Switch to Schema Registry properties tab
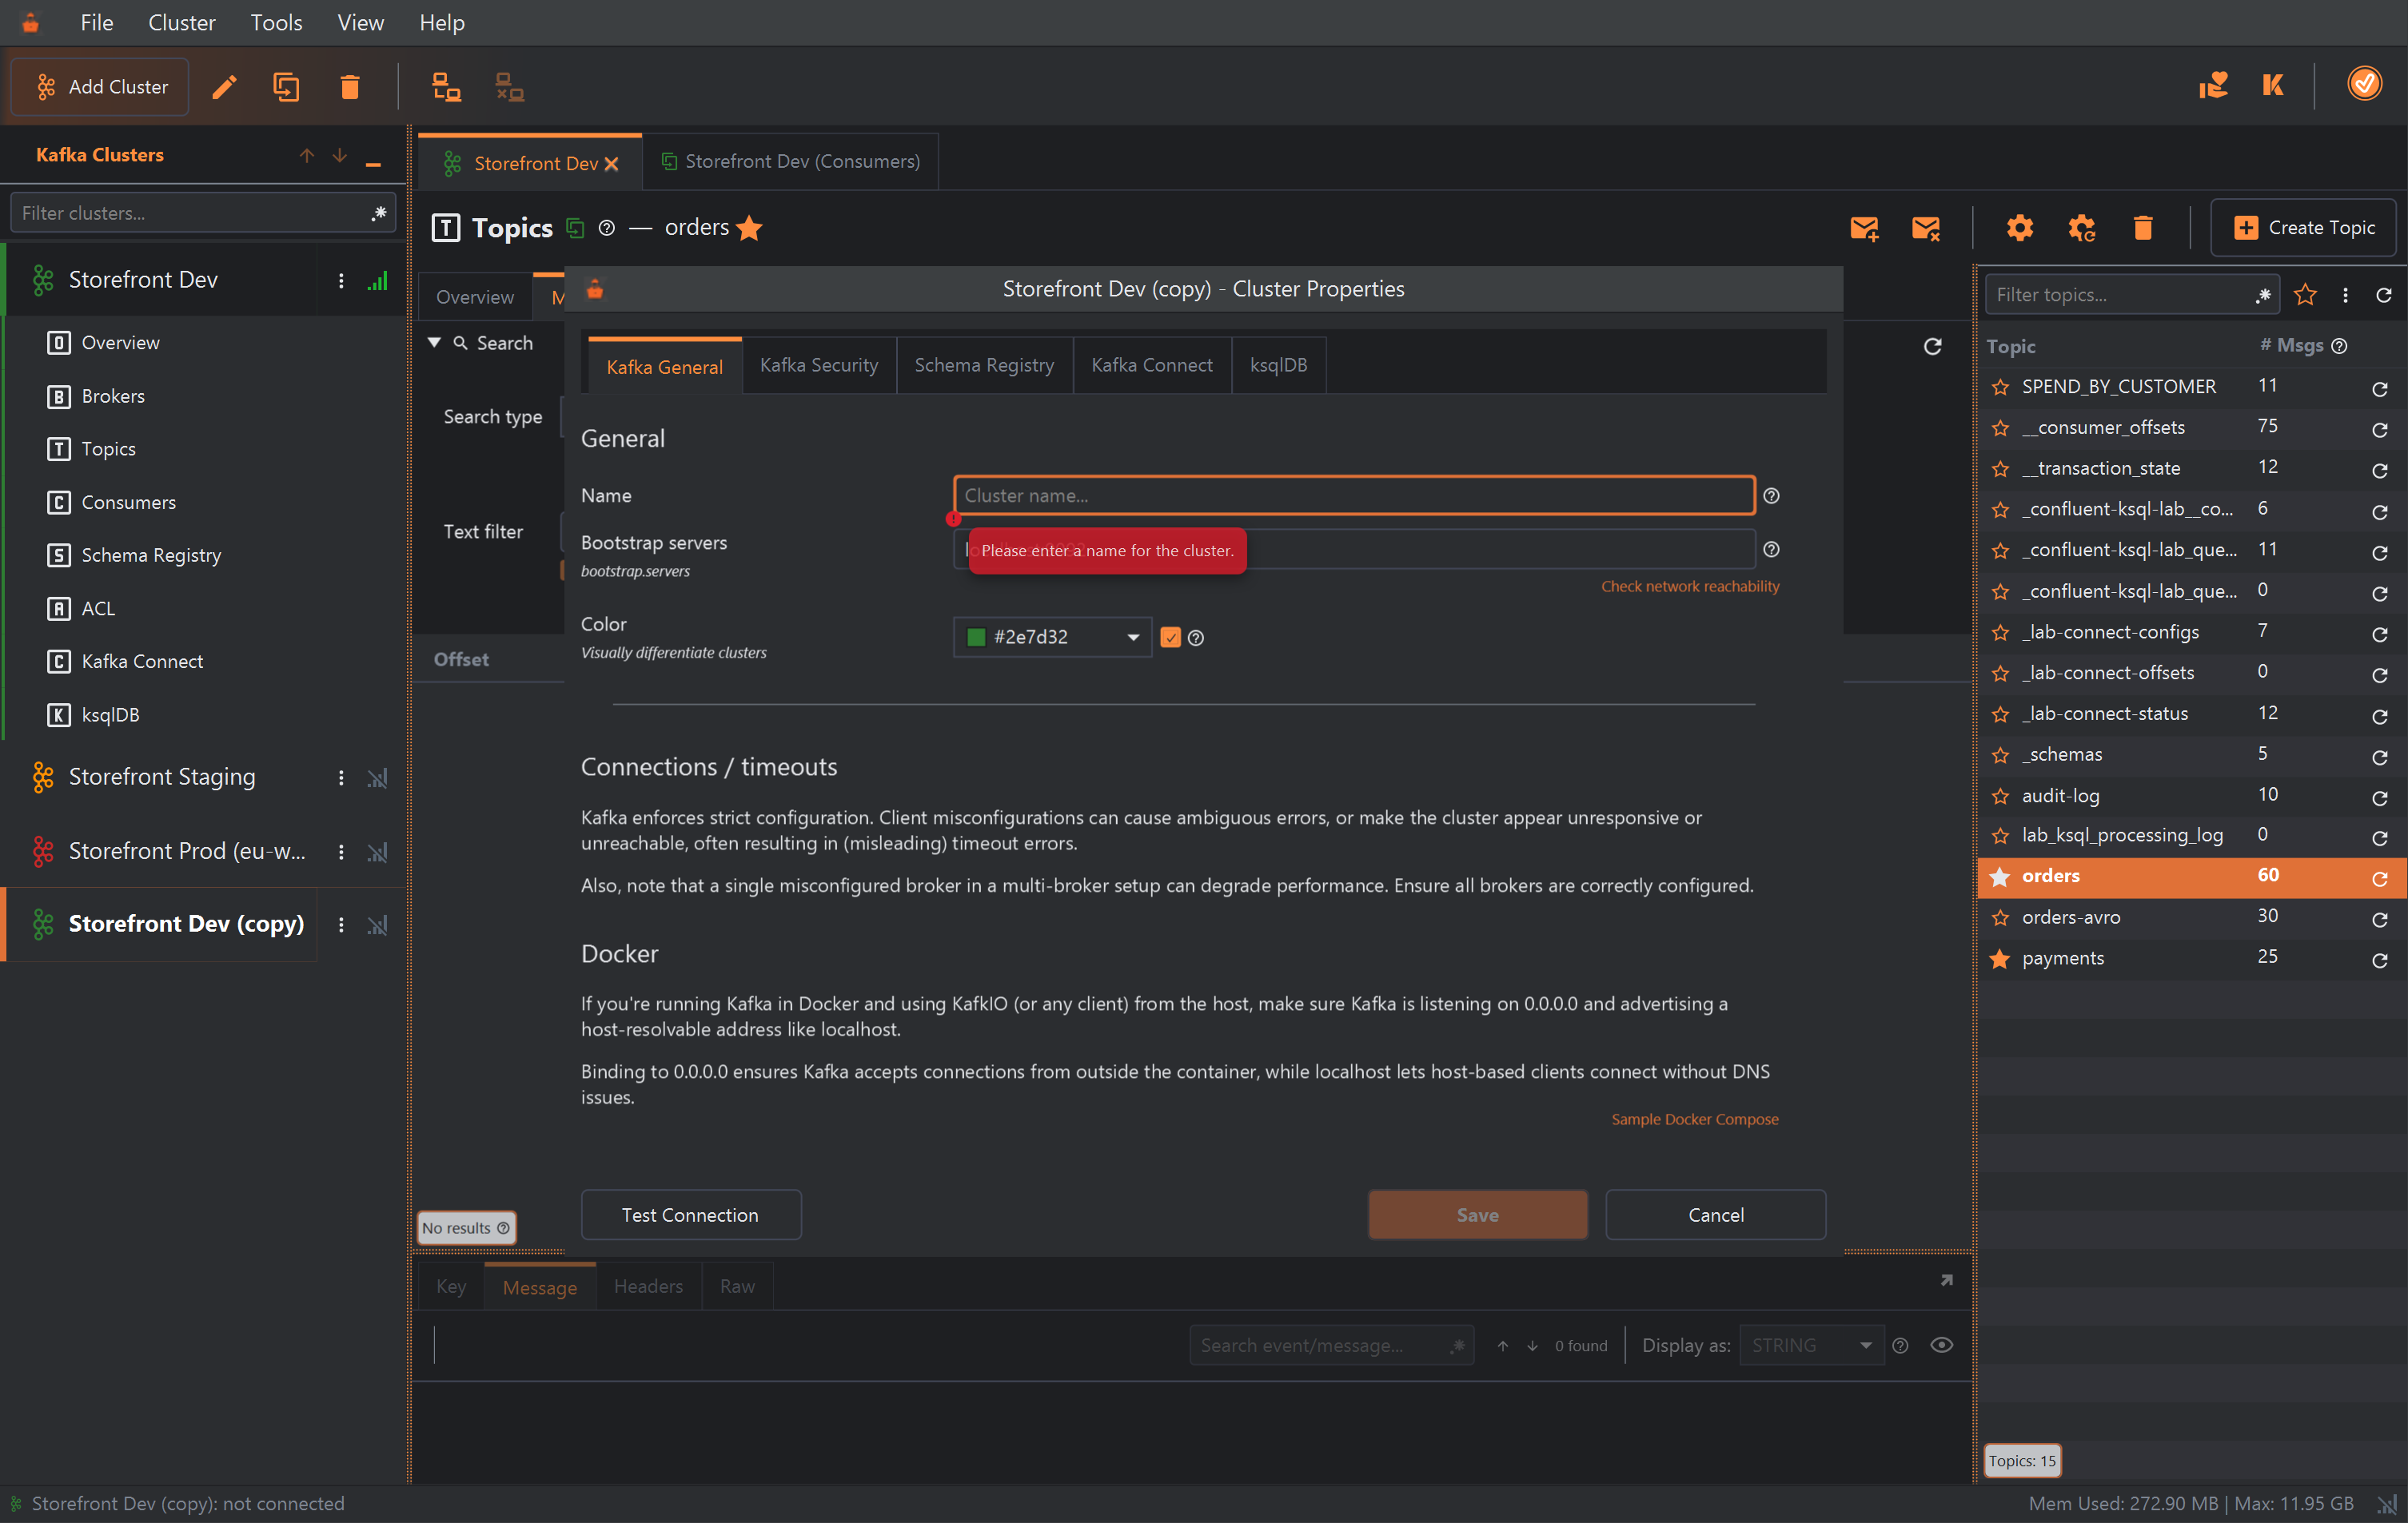This screenshot has height=1523, width=2408. (984, 366)
